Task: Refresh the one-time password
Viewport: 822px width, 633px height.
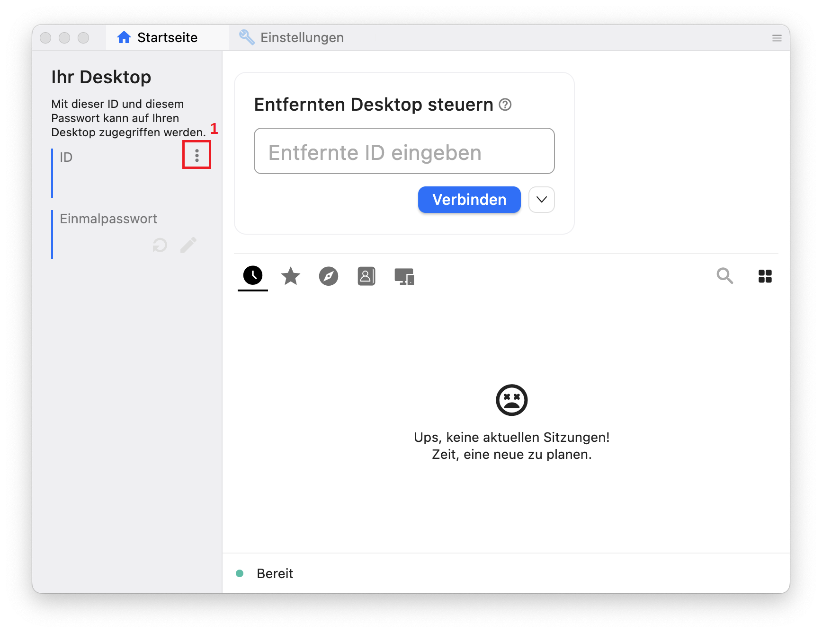Action: pos(160,245)
